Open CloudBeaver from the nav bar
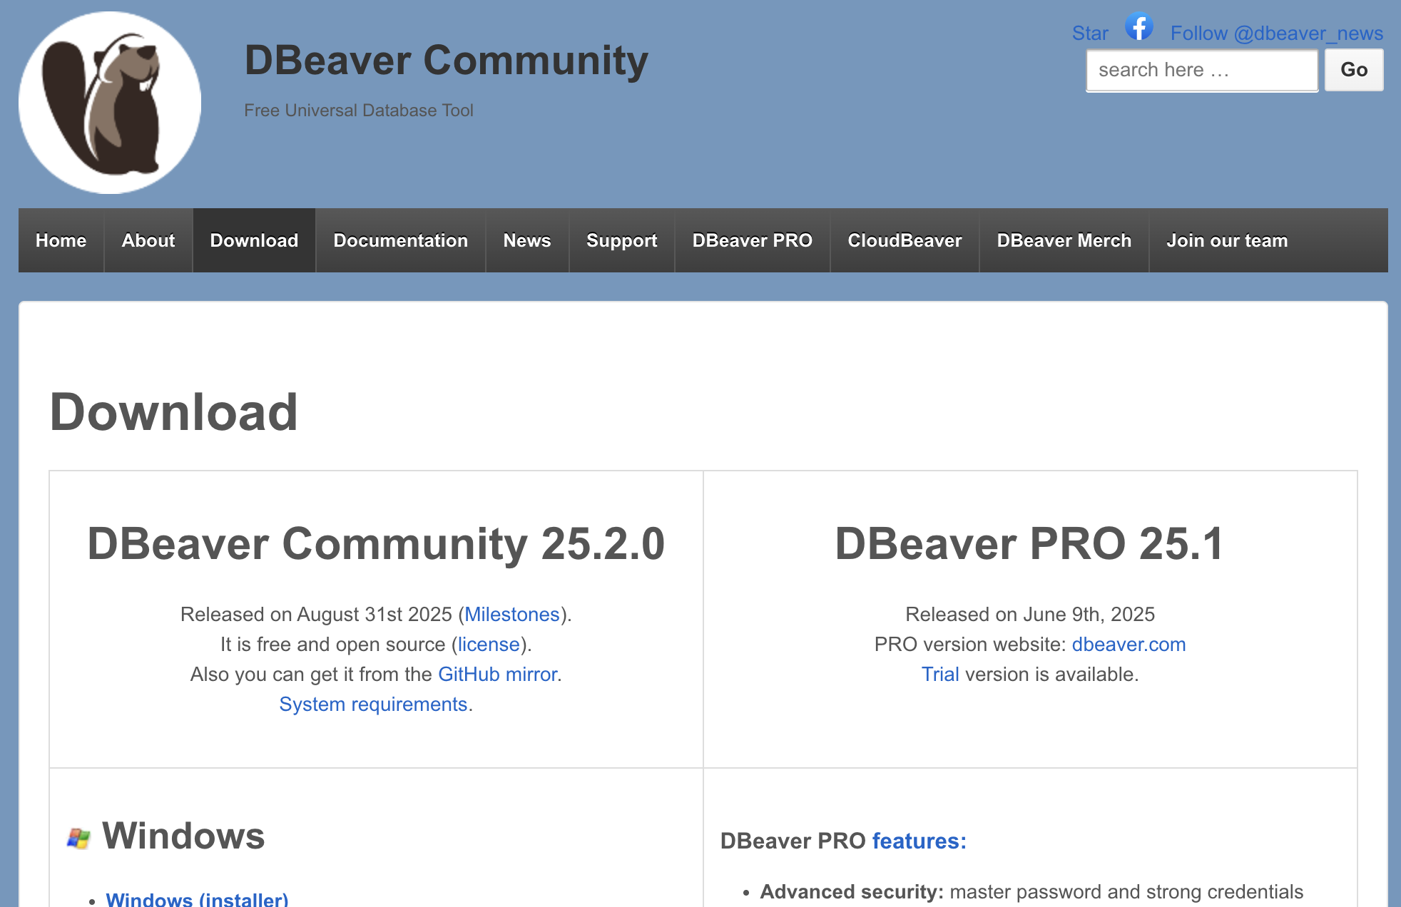 [x=905, y=240]
